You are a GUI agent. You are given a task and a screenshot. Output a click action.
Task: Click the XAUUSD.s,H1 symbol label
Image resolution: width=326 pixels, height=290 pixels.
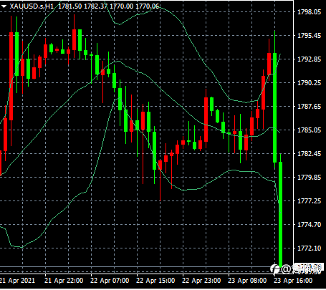[32, 6]
